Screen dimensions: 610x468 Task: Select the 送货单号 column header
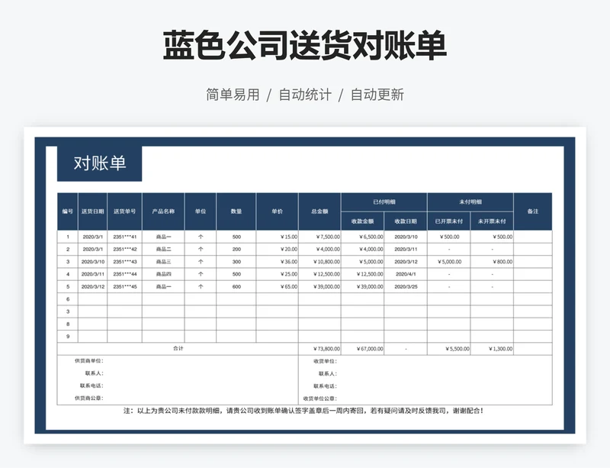coord(125,211)
